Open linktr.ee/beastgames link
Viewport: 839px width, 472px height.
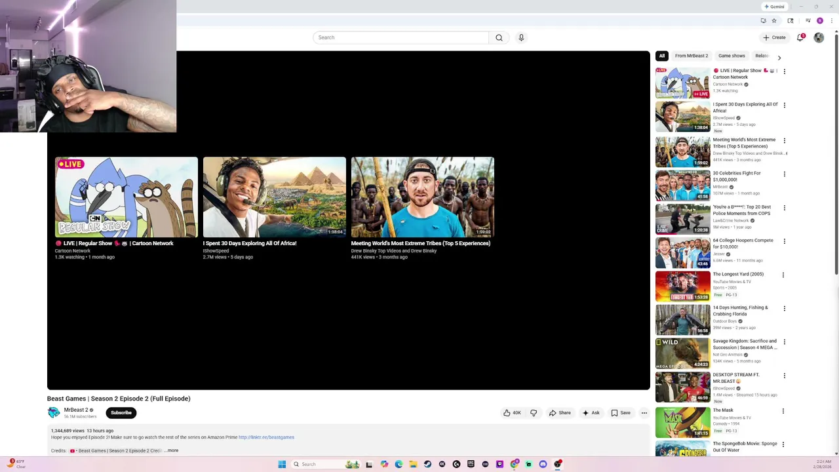(266, 437)
